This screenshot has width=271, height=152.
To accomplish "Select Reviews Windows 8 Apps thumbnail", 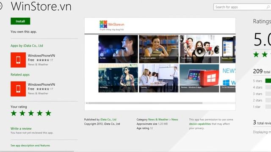I will (x=199, y=78).
